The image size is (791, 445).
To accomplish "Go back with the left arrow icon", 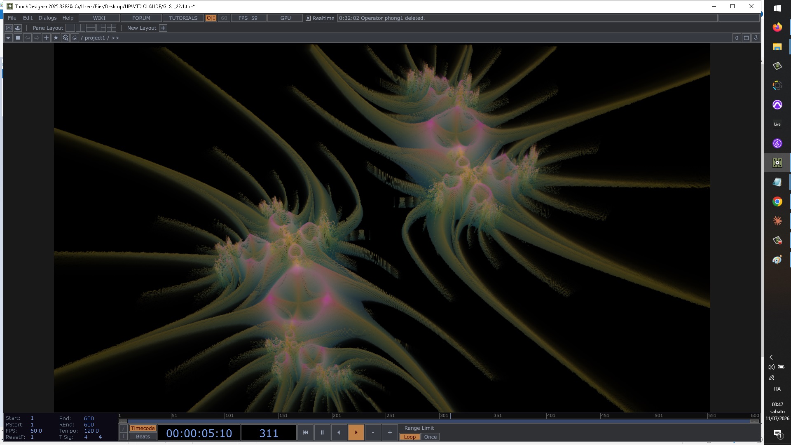I will tap(27, 38).
